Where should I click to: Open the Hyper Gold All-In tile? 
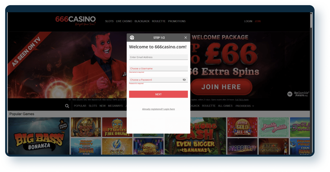tap(242, 127)
